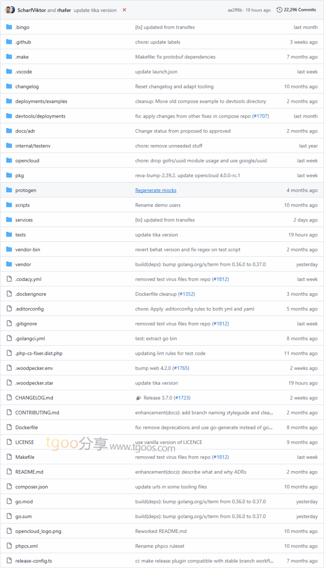Image resolution: width=324 pixels, height=568 pixels.
Task: Click the .github folder icon
Action: coord(9,42)
